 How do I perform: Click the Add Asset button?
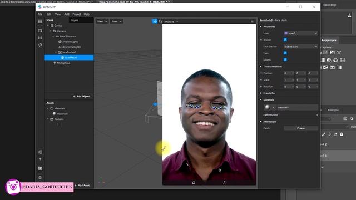82,186
